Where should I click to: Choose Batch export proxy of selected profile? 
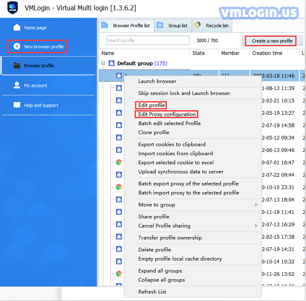193,184
